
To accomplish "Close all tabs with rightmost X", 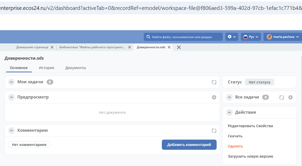I will click(179, 47).
